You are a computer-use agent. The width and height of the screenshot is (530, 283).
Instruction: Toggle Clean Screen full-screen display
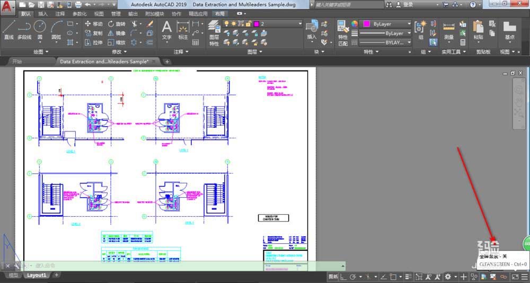click(515, 277)
